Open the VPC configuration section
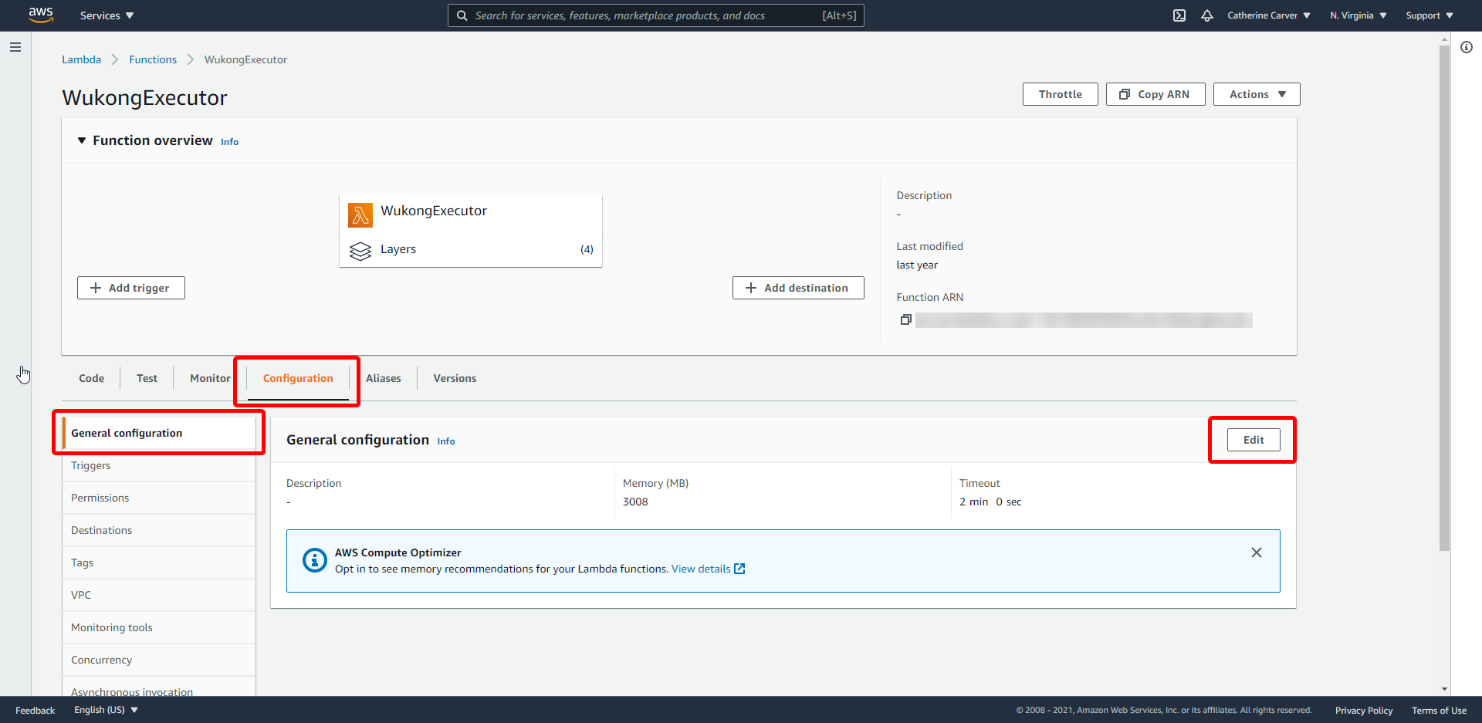1482x723 pixels. coord(159,595)
